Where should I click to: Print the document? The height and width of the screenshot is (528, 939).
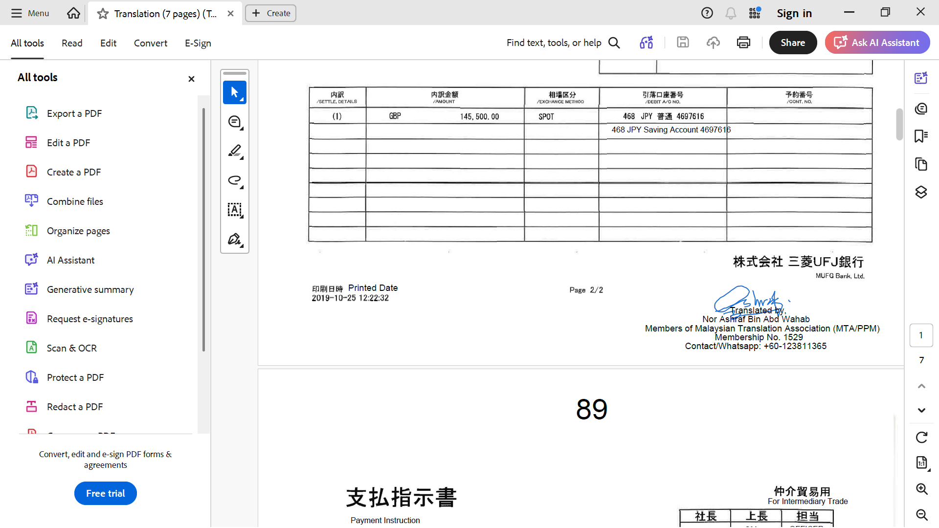[743, 43]
